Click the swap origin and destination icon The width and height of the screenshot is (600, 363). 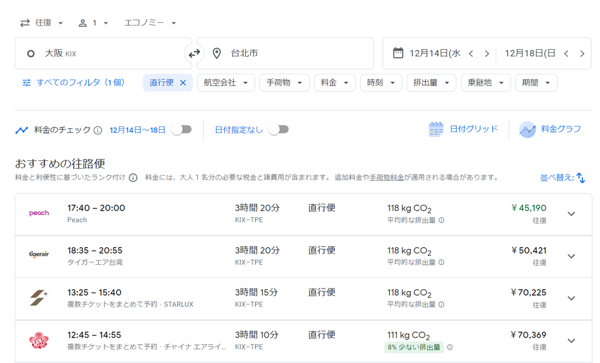[194, 53]
